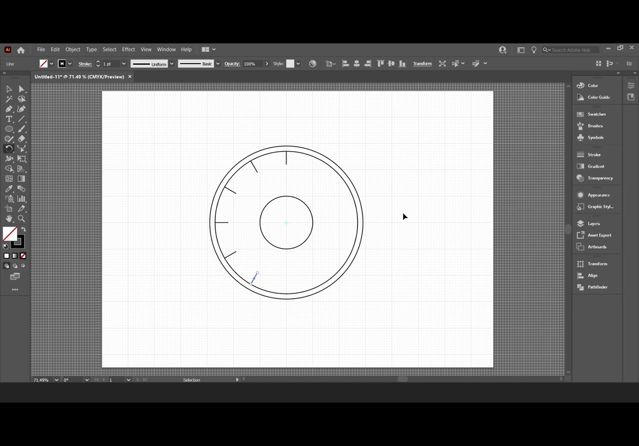Click the Fill swatch in toolbox
The height and width of the screenshot is (446, 639).
pyautogui.click(x=10, y=233)
